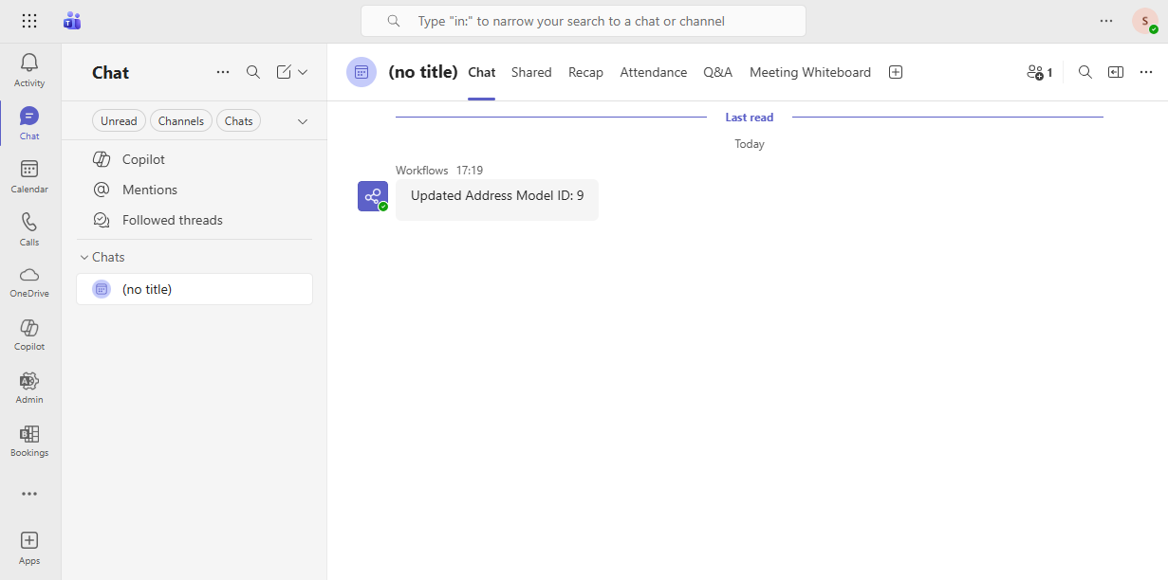The width and height of the screenshot is (1168, 580).
Task: Click the add people participants icon
Action: pyautogui.click(x=1039, y=72)
